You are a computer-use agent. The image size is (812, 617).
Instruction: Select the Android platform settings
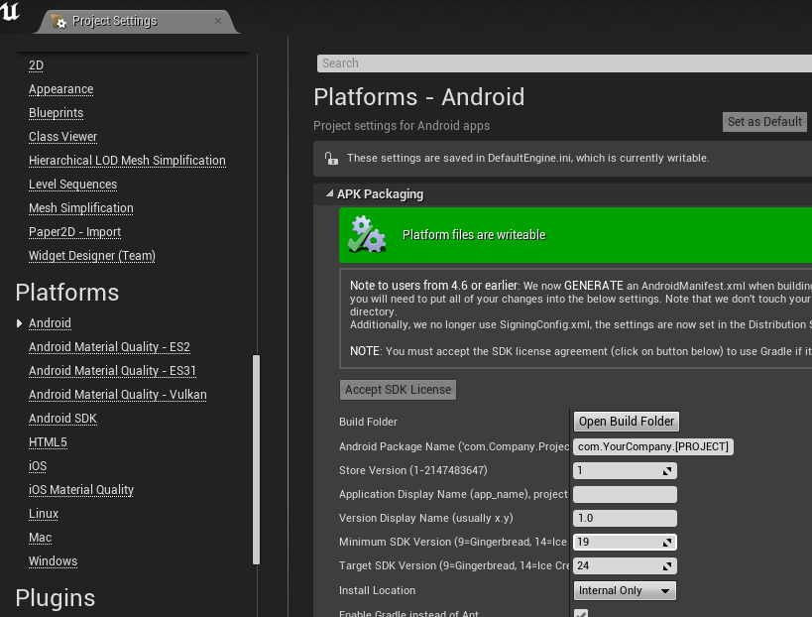click(x=50, y=323)
